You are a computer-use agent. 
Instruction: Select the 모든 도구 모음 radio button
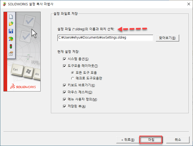73,73
